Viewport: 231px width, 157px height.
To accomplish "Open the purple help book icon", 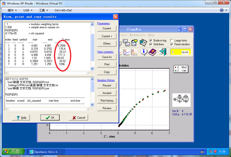I will pos(152,52).
